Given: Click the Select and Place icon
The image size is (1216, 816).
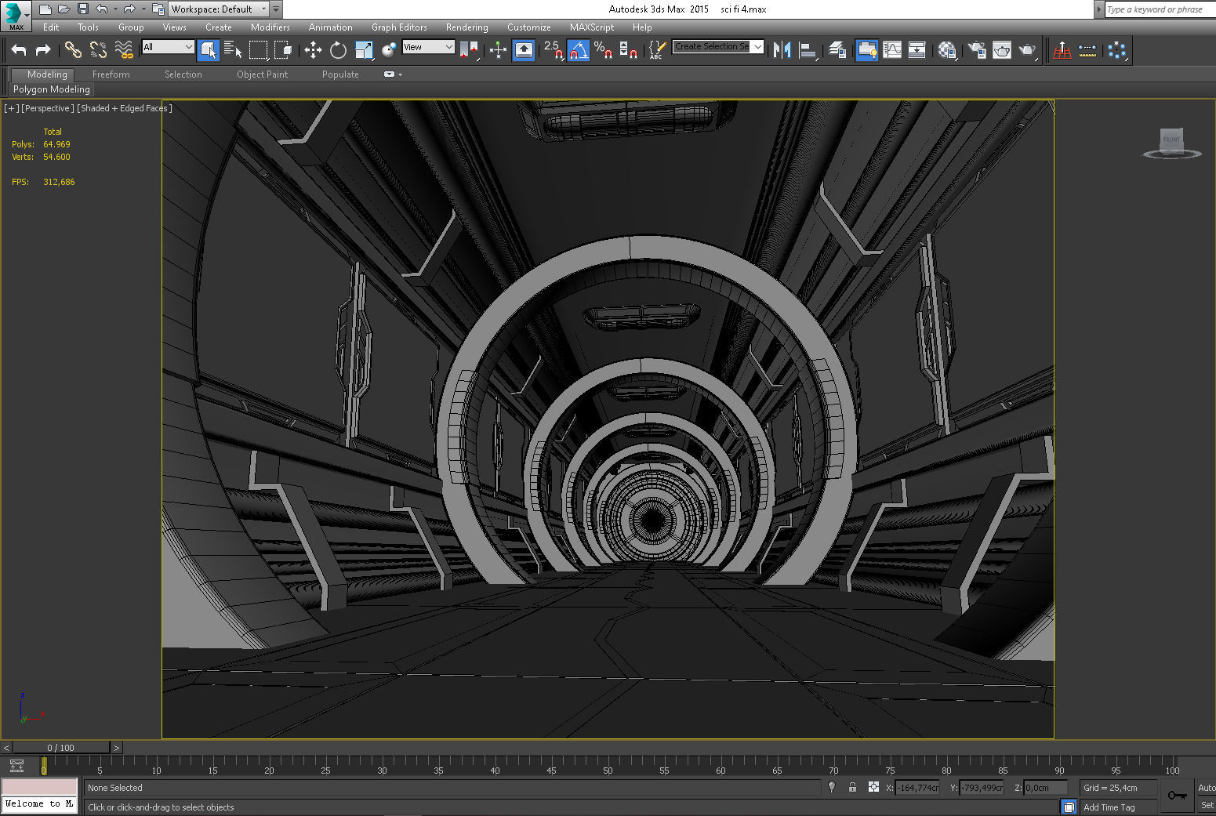Looking at the screenshot, I should pyautogui.click(x=389, y=50).
